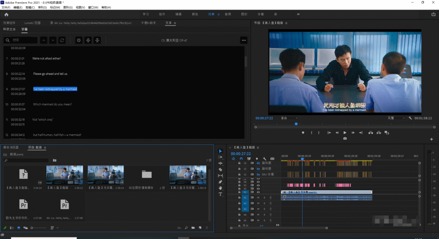The height and width of the screenshot is (239, 439).
Task: Select the Razor tool in the tools panel
Action: [220, 169]
